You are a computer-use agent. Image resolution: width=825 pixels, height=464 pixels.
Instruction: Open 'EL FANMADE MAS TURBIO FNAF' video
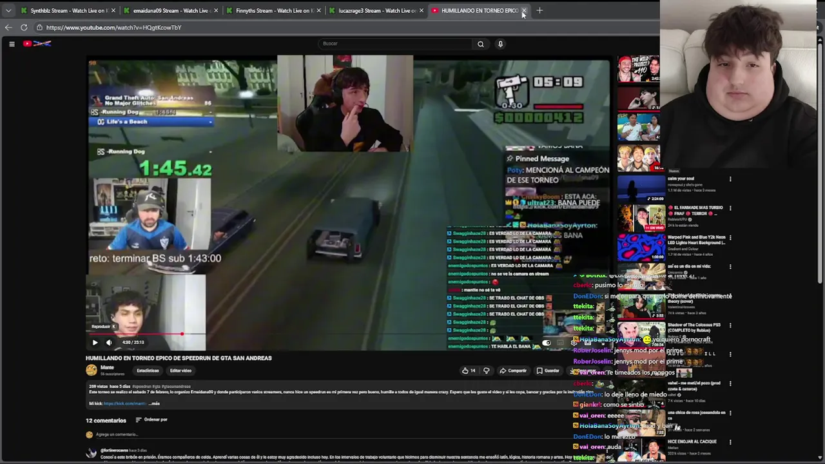[x=641, y=218]
